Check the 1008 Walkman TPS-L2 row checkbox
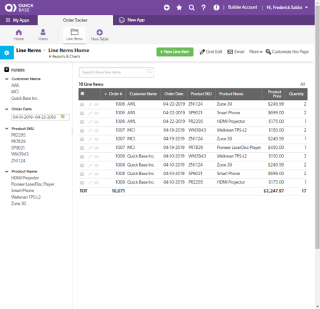The height and width of the screenshot is (309, 320). [82, 157]
